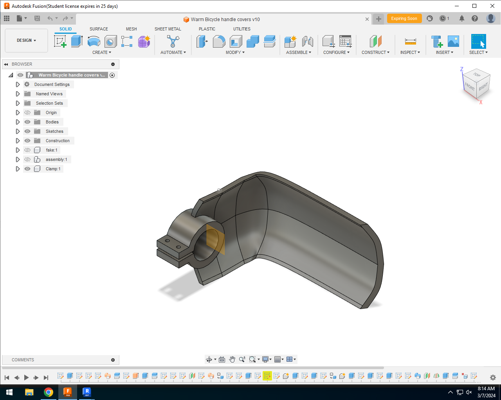Screen dimensions: 501x400
Task: Toggle visibility of root Warm Bicycle component
Action: pyautogui.click(x=20, y=75)
